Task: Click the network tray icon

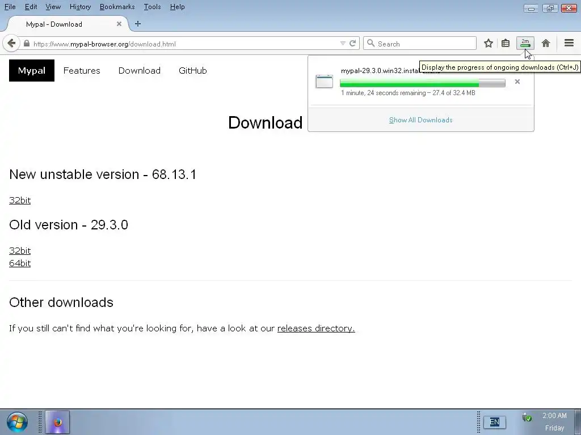Action: (527, 417)
